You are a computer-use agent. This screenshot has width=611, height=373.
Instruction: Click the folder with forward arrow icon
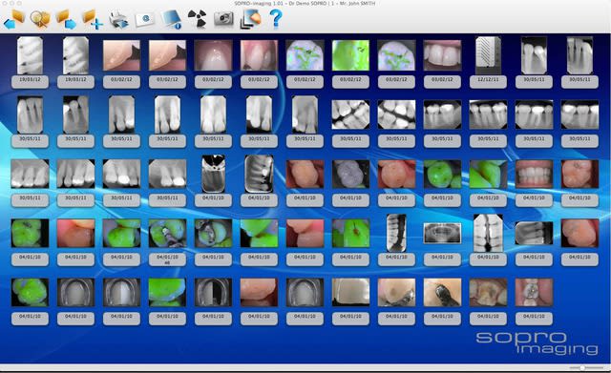coord(66,19)
